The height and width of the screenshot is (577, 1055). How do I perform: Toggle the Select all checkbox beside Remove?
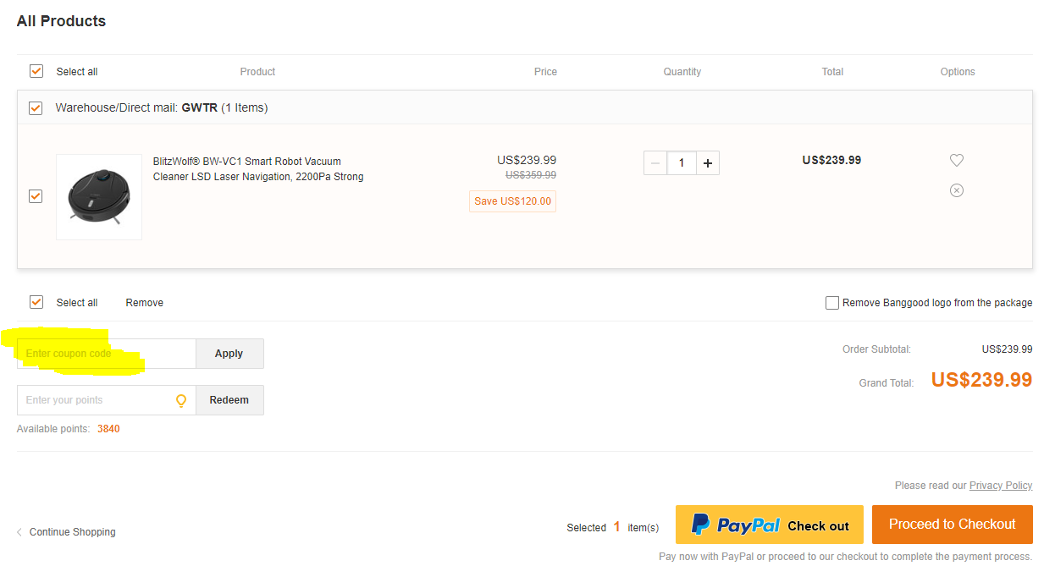click(x=36, y=302)
